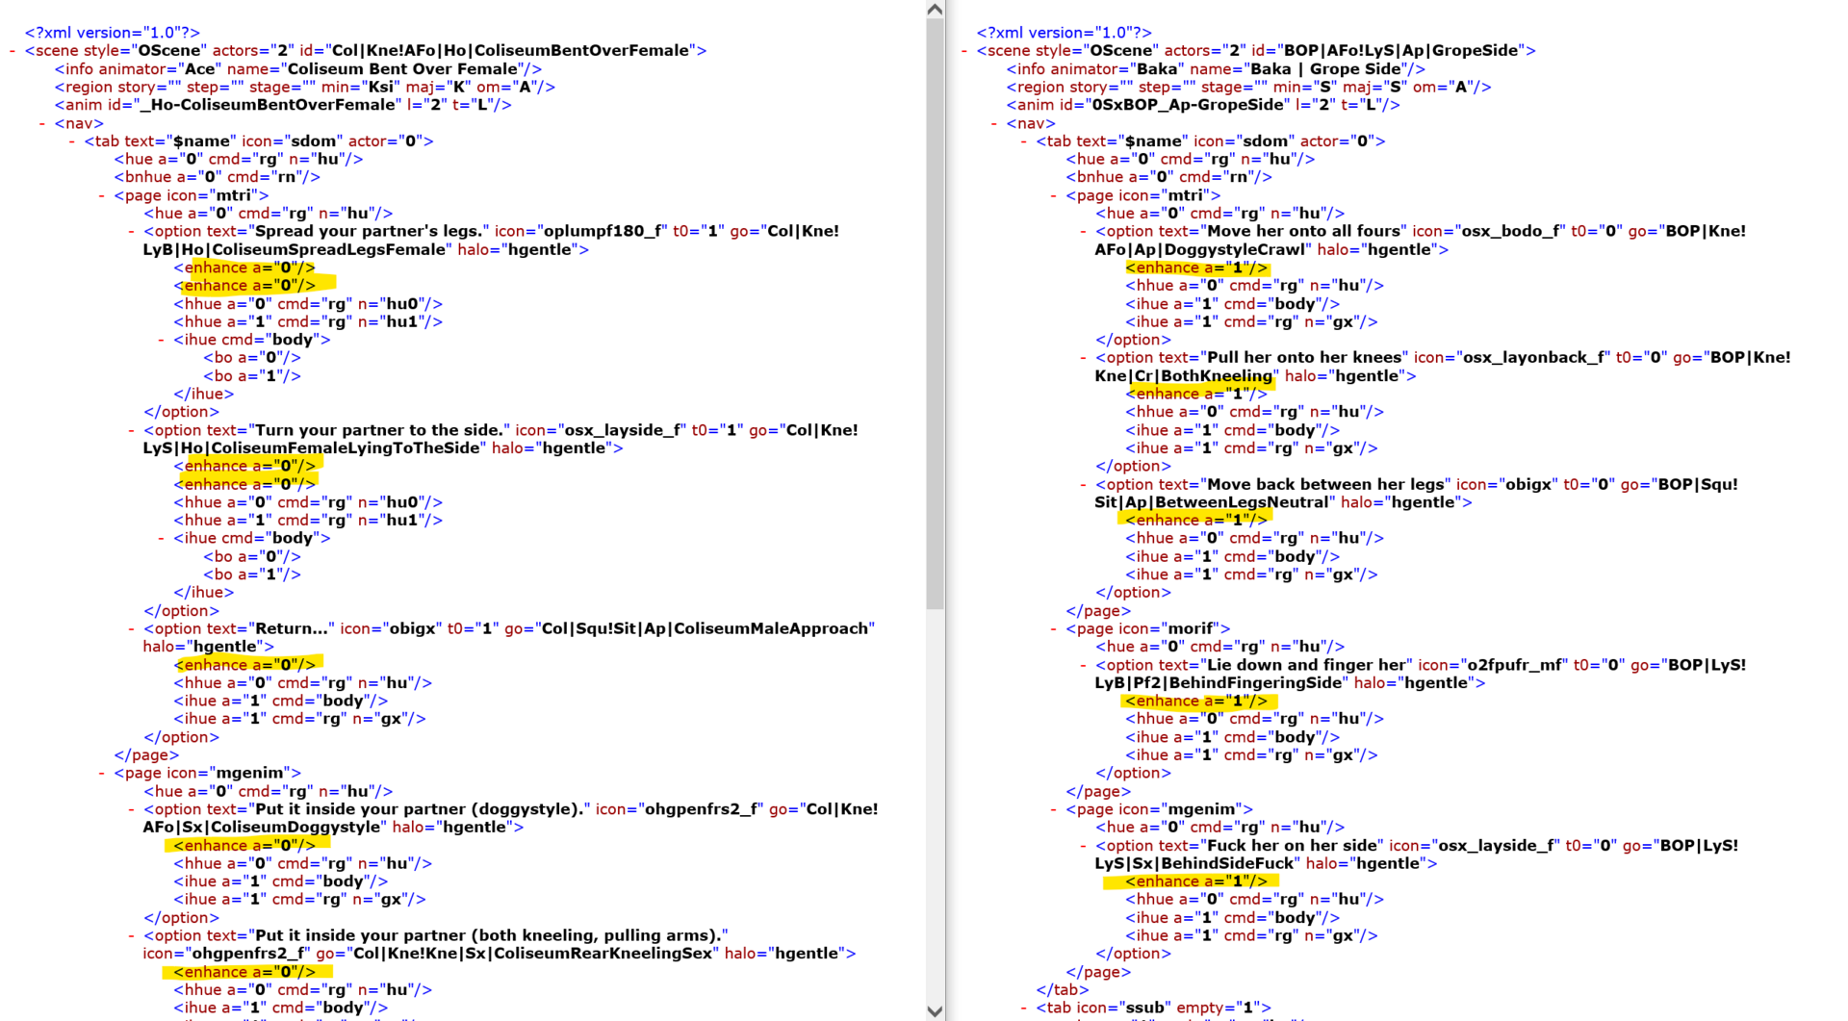
Task: Collapse the sdom tab node in right pane
Action: tap(1024, 141)
